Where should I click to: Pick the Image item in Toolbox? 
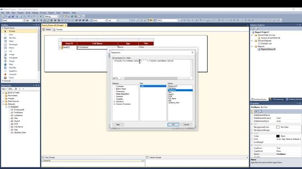pyautogui.click(x=11, y=54)
